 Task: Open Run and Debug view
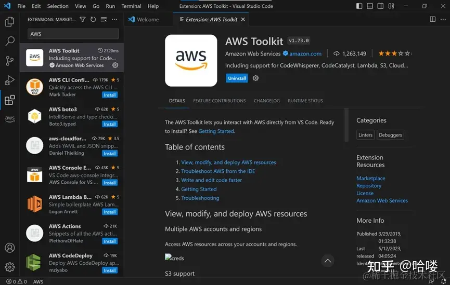(x=9, y=80)
